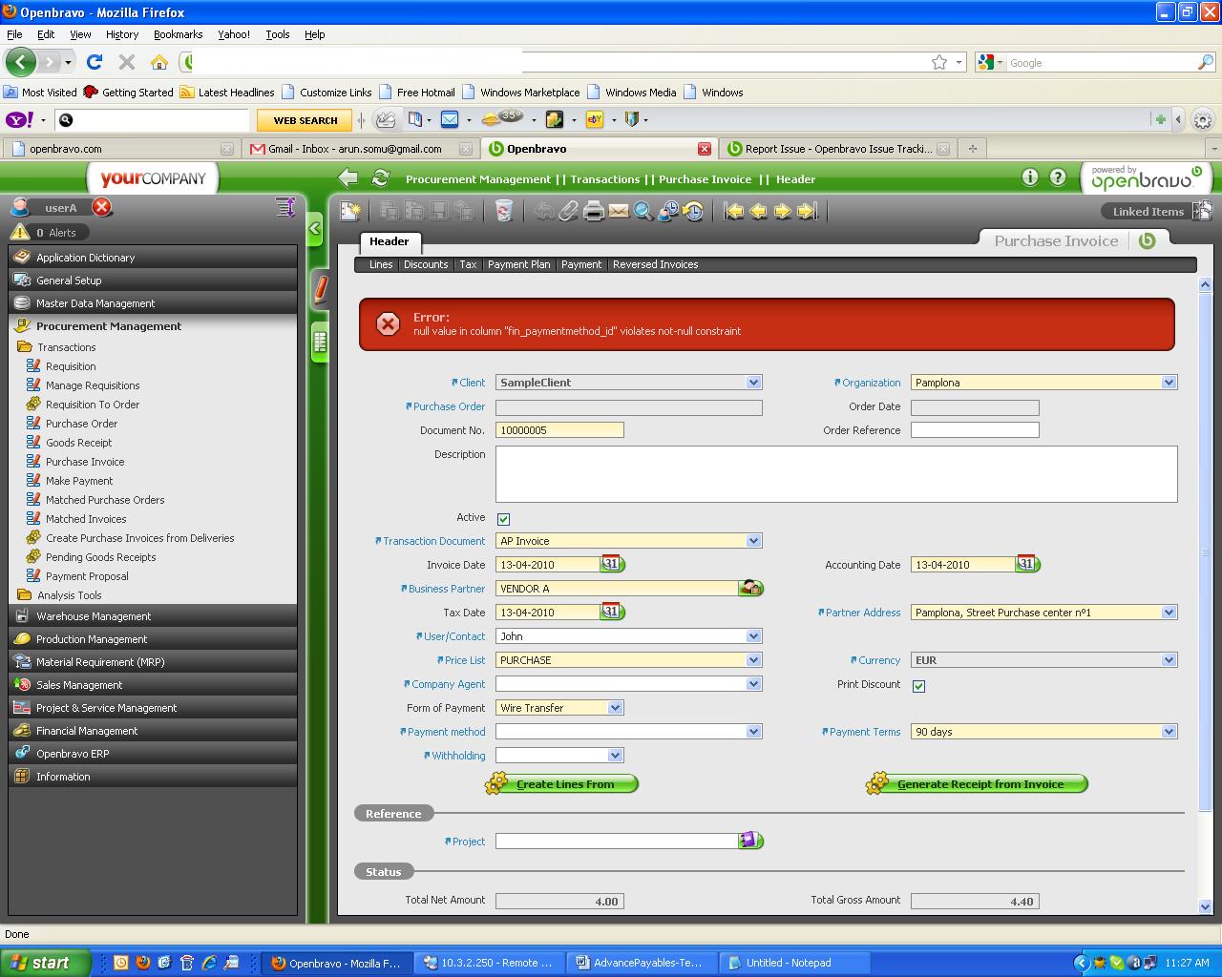Open the Business Partner selector icon
1222x977 pixels.
click(750, 588)
